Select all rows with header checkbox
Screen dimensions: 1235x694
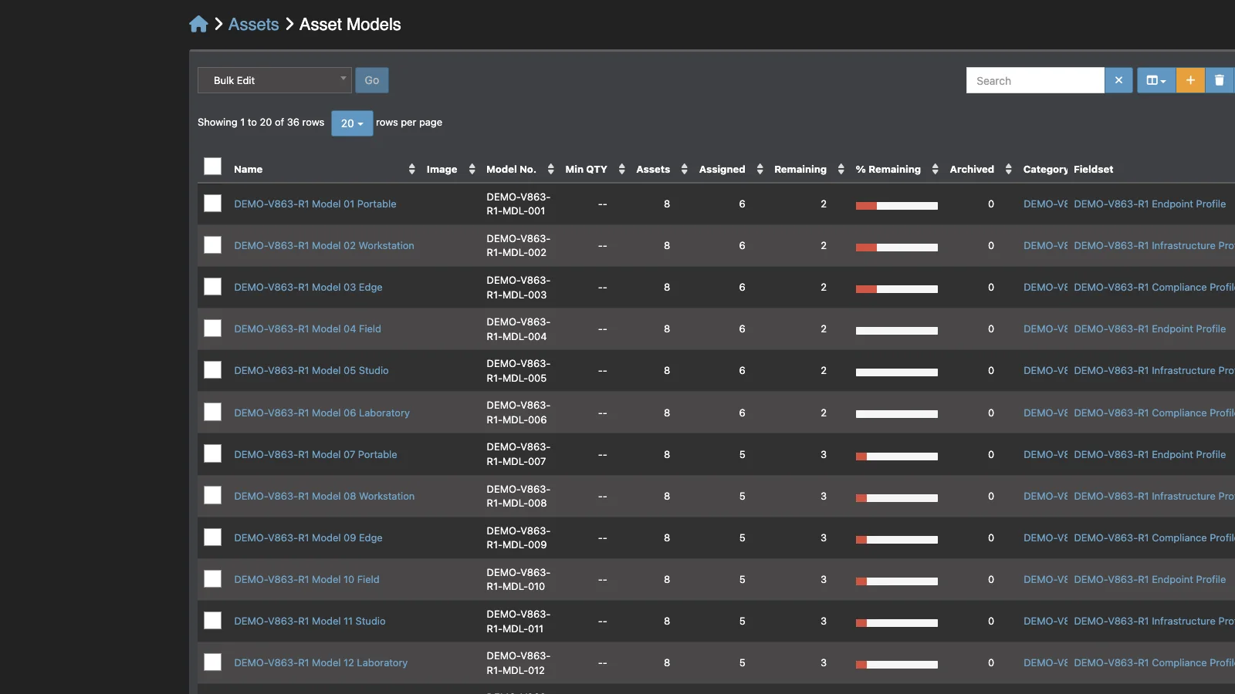(x=212, y=167)
